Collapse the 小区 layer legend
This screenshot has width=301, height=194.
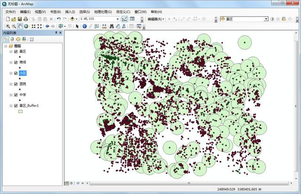tap(11, 73)
